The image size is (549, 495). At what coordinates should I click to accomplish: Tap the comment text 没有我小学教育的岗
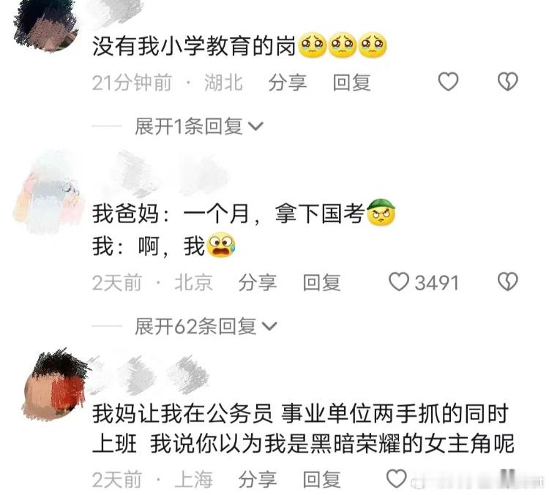click(194, 46)
